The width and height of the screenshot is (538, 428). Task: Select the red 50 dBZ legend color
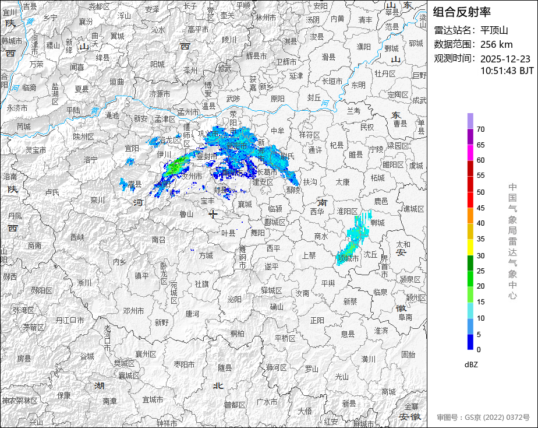[470, 184]
